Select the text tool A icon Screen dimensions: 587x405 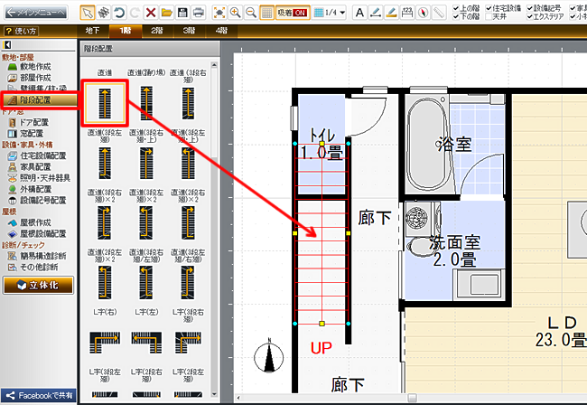click(359, 13)
